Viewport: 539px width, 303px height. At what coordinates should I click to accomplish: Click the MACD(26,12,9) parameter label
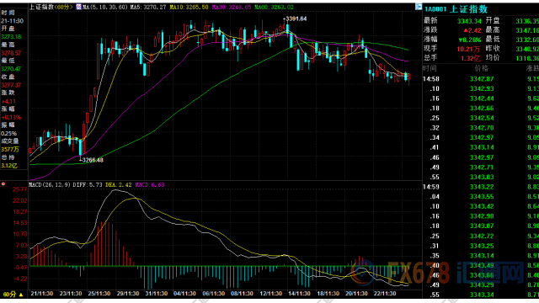50,185
